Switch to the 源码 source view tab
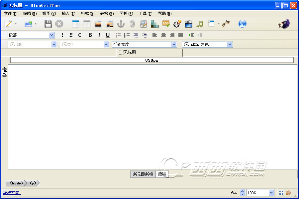Image resolution: width=299 pixels, height=199 pixels. tap(162, 174)
